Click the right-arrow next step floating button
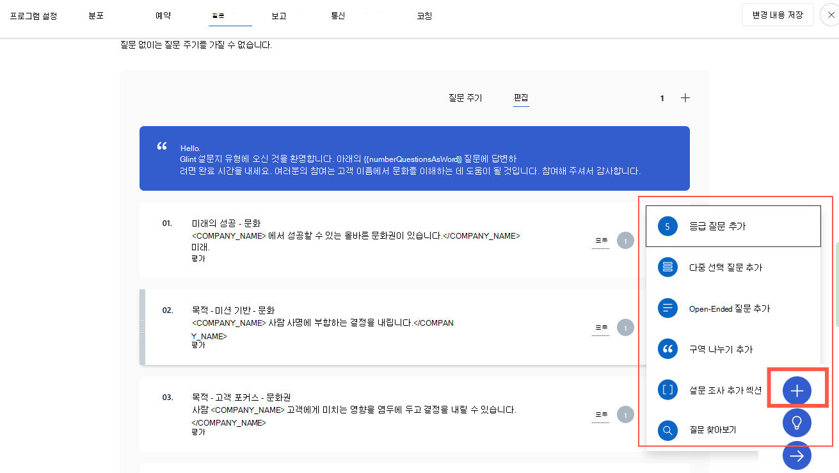The image size is (839, 473). click(797, 456)
